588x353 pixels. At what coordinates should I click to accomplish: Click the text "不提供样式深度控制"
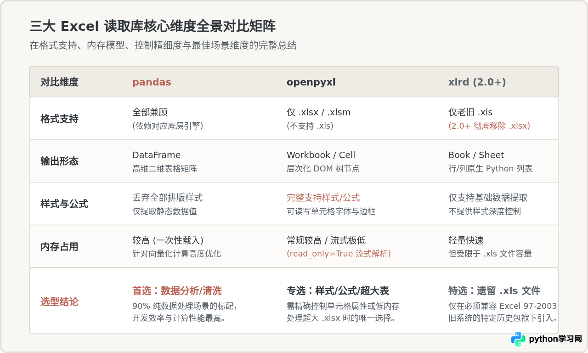[x=485, y=211]
